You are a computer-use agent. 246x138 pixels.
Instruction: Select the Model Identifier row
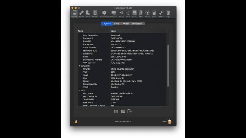122,84
